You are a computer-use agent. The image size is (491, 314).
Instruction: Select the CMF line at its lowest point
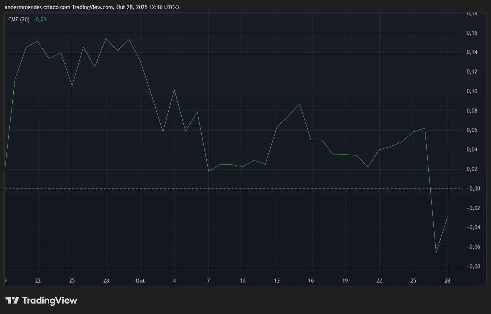436,252
